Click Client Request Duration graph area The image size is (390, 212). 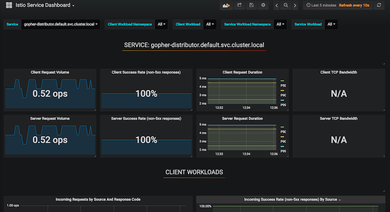[x=242, y=91]
